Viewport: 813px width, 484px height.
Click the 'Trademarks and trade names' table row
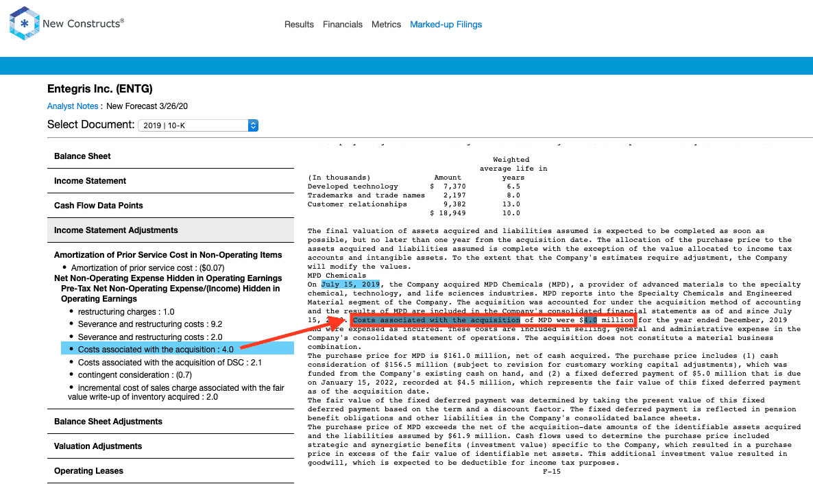[414, 195]
